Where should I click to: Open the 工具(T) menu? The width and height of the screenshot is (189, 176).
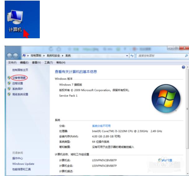point(48,63)
